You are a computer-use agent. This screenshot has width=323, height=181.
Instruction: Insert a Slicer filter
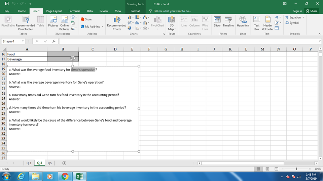click(217, 21)
